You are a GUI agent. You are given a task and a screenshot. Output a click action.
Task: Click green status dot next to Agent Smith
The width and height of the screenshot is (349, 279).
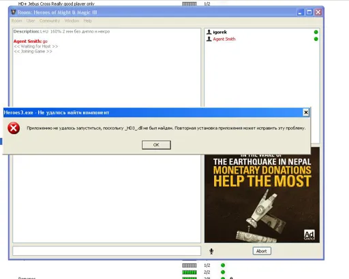click(316, 39)
